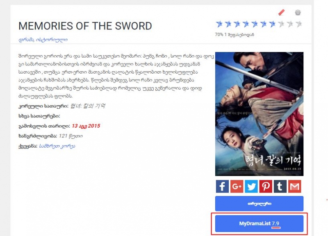328x236 pixels.
Task: Open the Memories of the Sword poster
Action: pos(259,114)
